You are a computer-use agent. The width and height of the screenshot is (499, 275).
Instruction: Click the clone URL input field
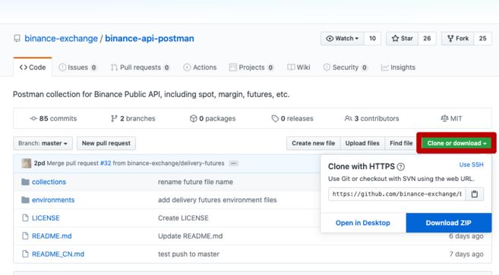point(396,194)
